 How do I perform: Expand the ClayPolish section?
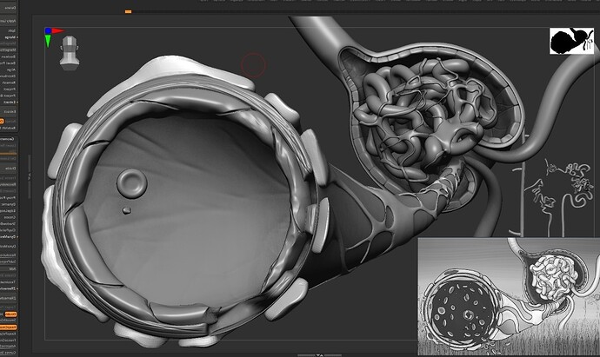tap(9, 229)
